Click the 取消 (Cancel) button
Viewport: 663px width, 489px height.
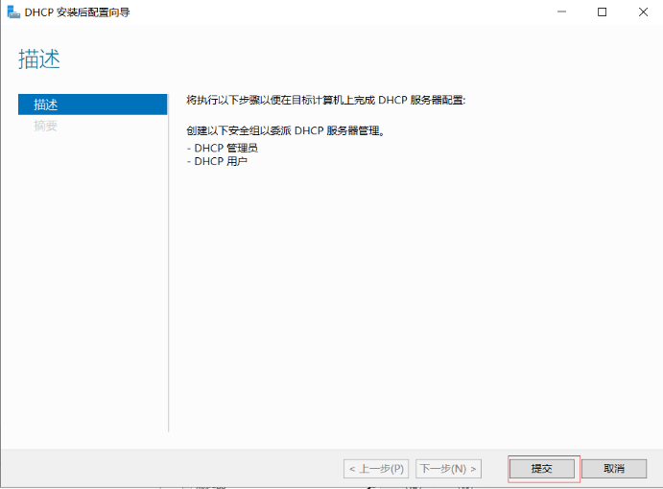point(614,468)
